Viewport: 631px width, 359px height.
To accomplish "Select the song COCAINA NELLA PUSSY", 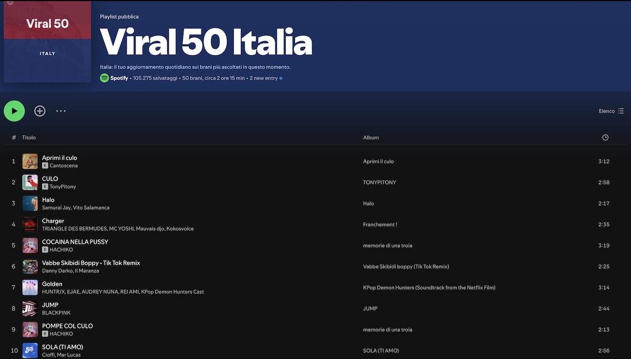I will pyautogui.click(x=75, y=241).
